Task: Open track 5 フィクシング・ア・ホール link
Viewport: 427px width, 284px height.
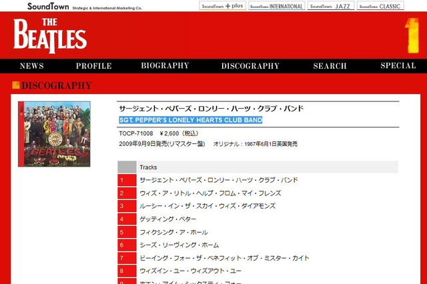Action: (173, 232)
